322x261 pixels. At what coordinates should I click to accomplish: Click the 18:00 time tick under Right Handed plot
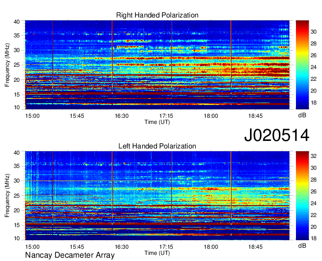click(x=211, y=116)
